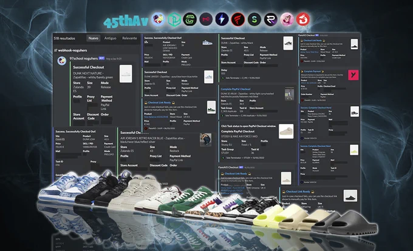The image size is (413, 251).
Task: Click the Success. Successfully Checked Out title for AIR JORDAN 1
Action: tap(163, 38)
